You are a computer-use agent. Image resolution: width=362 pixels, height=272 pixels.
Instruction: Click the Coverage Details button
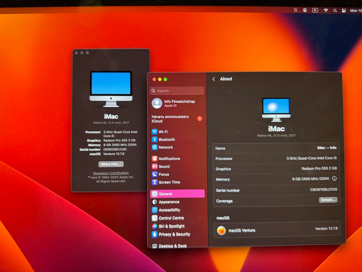tap(328, 200)
